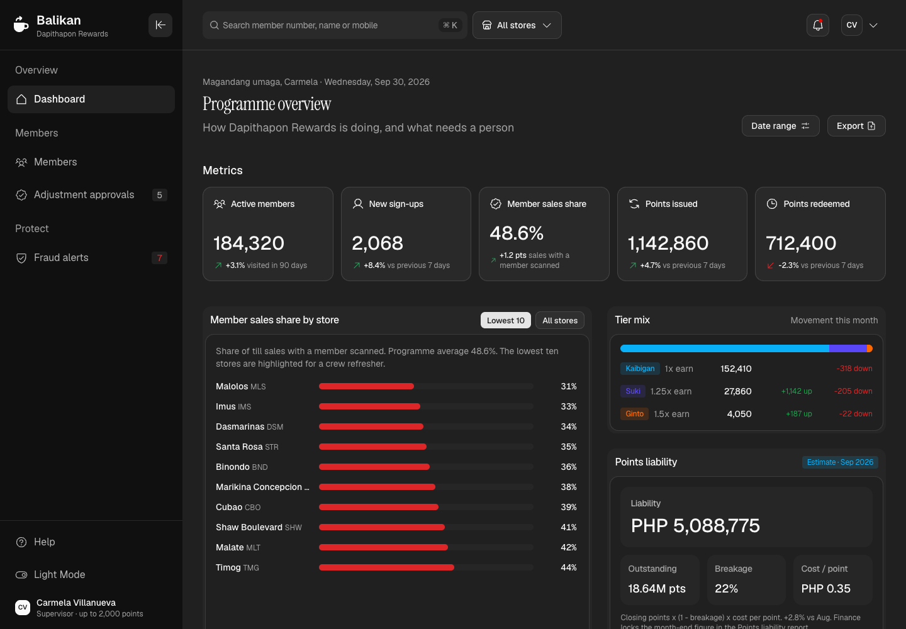Toggle Light Mode
The image size is (906, 629).
point(91,575)
